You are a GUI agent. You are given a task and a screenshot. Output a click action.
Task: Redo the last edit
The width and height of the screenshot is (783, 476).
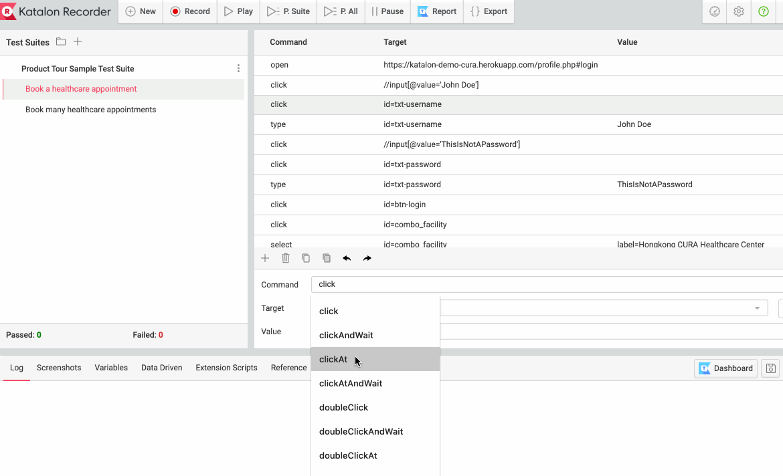tap(367, 258)
